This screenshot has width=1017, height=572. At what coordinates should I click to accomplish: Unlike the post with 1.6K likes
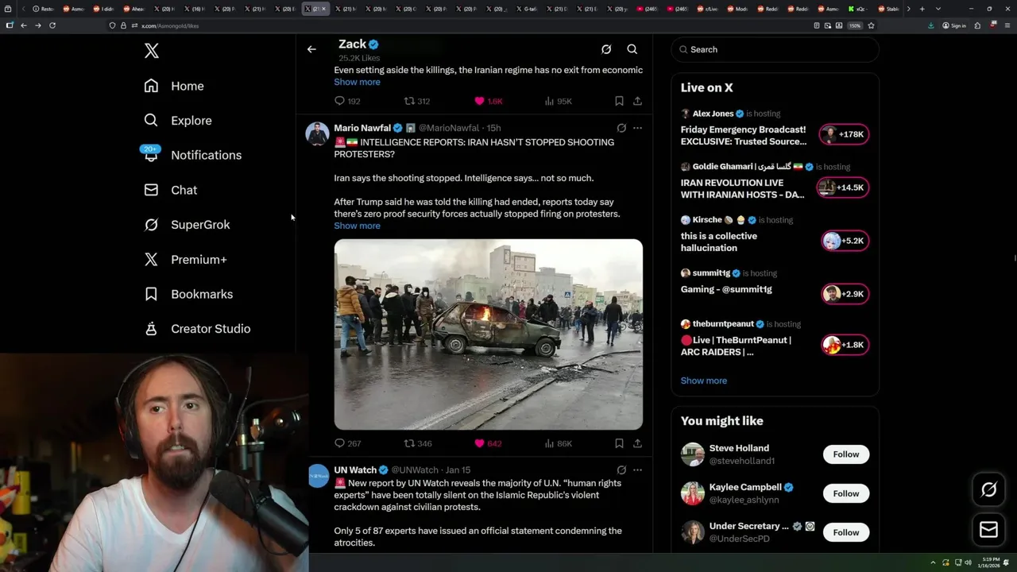(489, 101)
